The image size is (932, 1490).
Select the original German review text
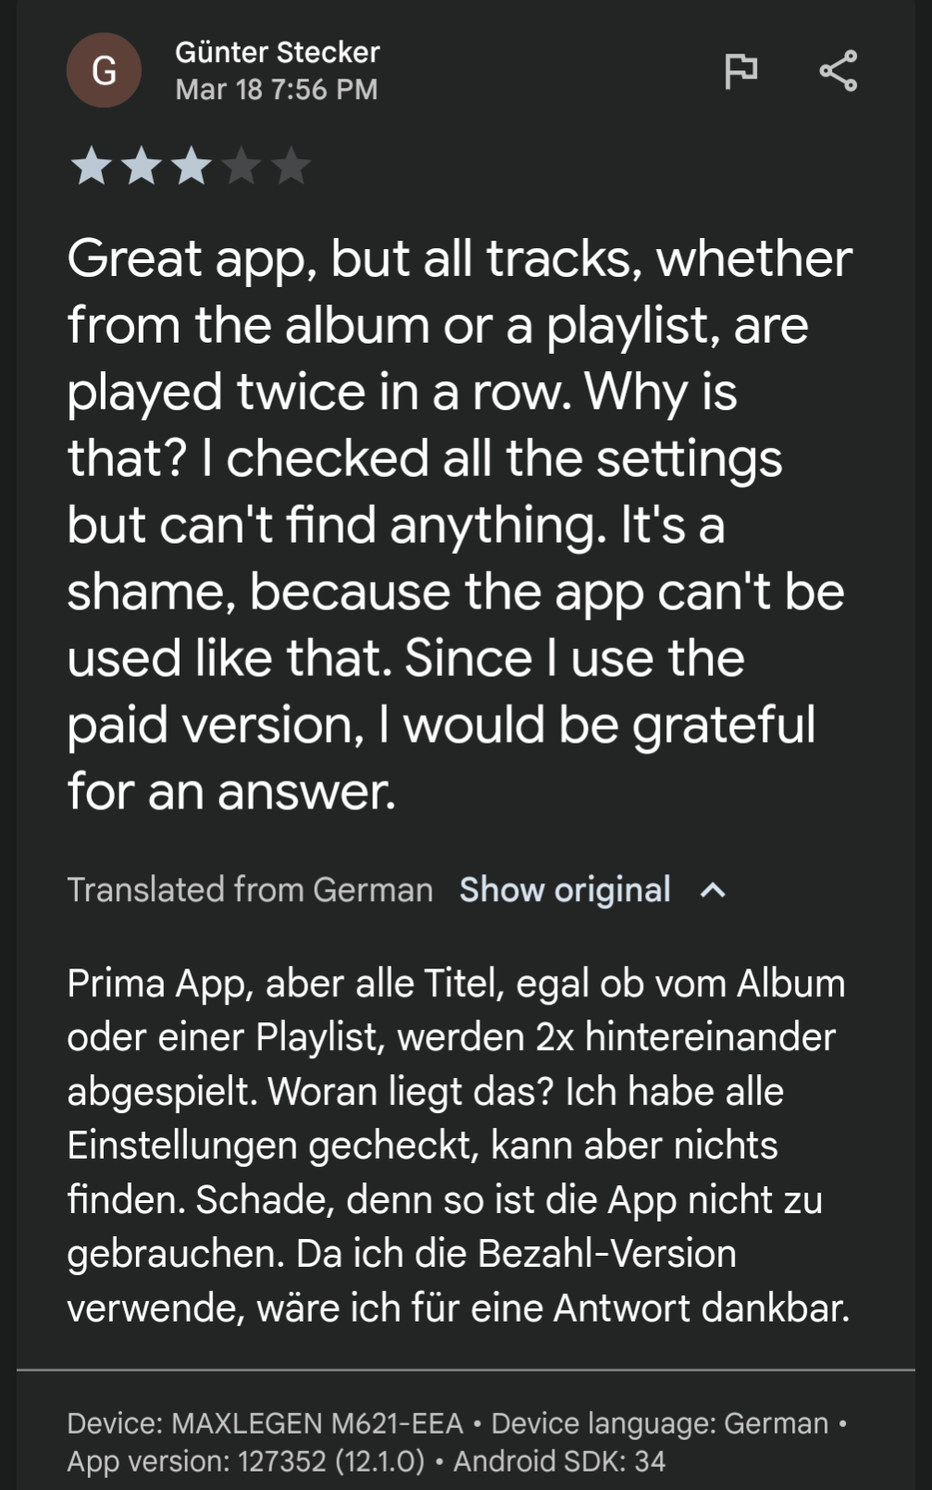(x=458, y=1146)
